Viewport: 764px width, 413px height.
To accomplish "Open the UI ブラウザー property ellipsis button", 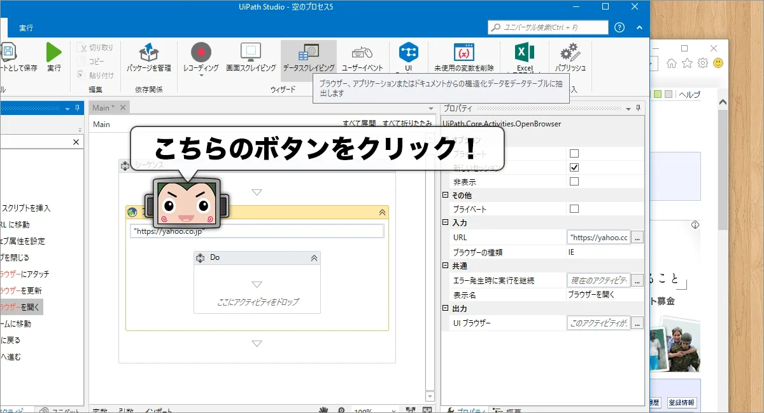I will (638, 323).
